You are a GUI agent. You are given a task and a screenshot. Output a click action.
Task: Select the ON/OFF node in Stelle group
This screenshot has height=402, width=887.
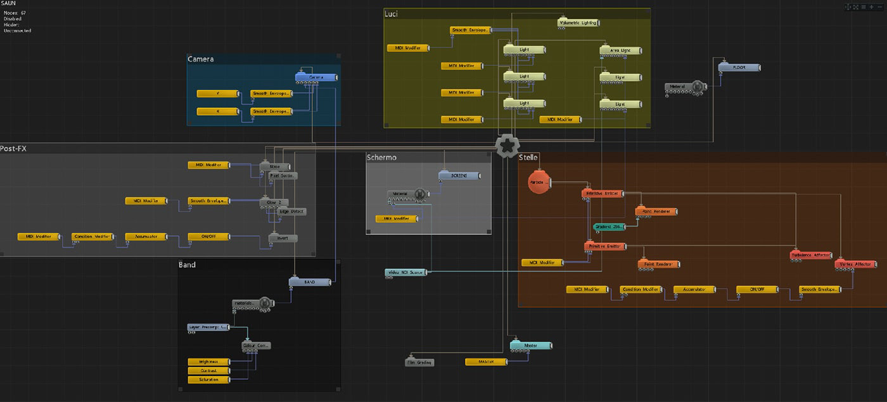757,289
